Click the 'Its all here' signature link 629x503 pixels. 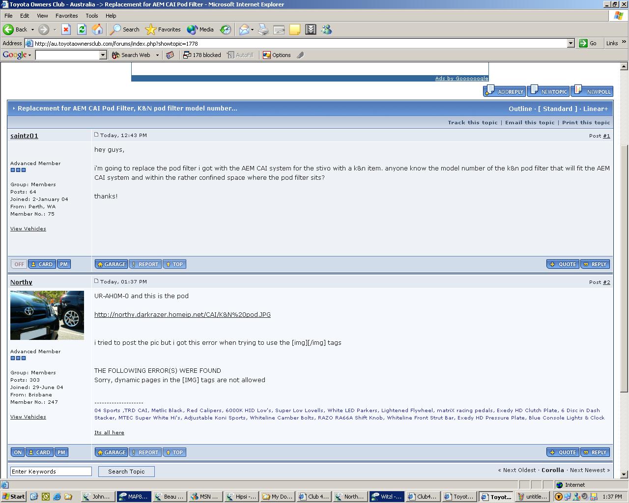109,432
